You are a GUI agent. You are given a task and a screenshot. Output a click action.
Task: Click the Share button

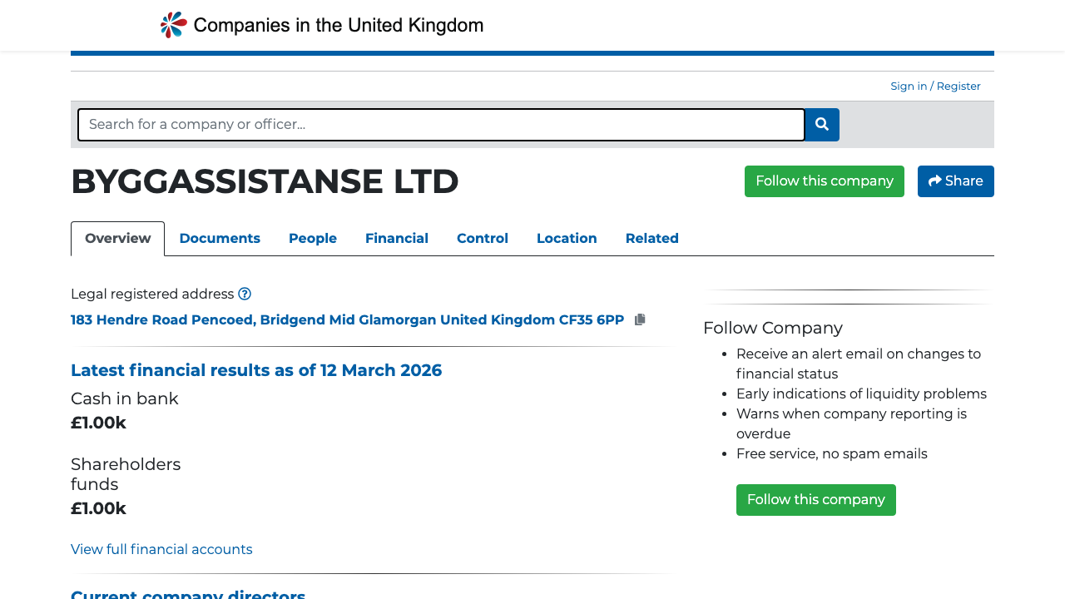[x=955, y=181]
